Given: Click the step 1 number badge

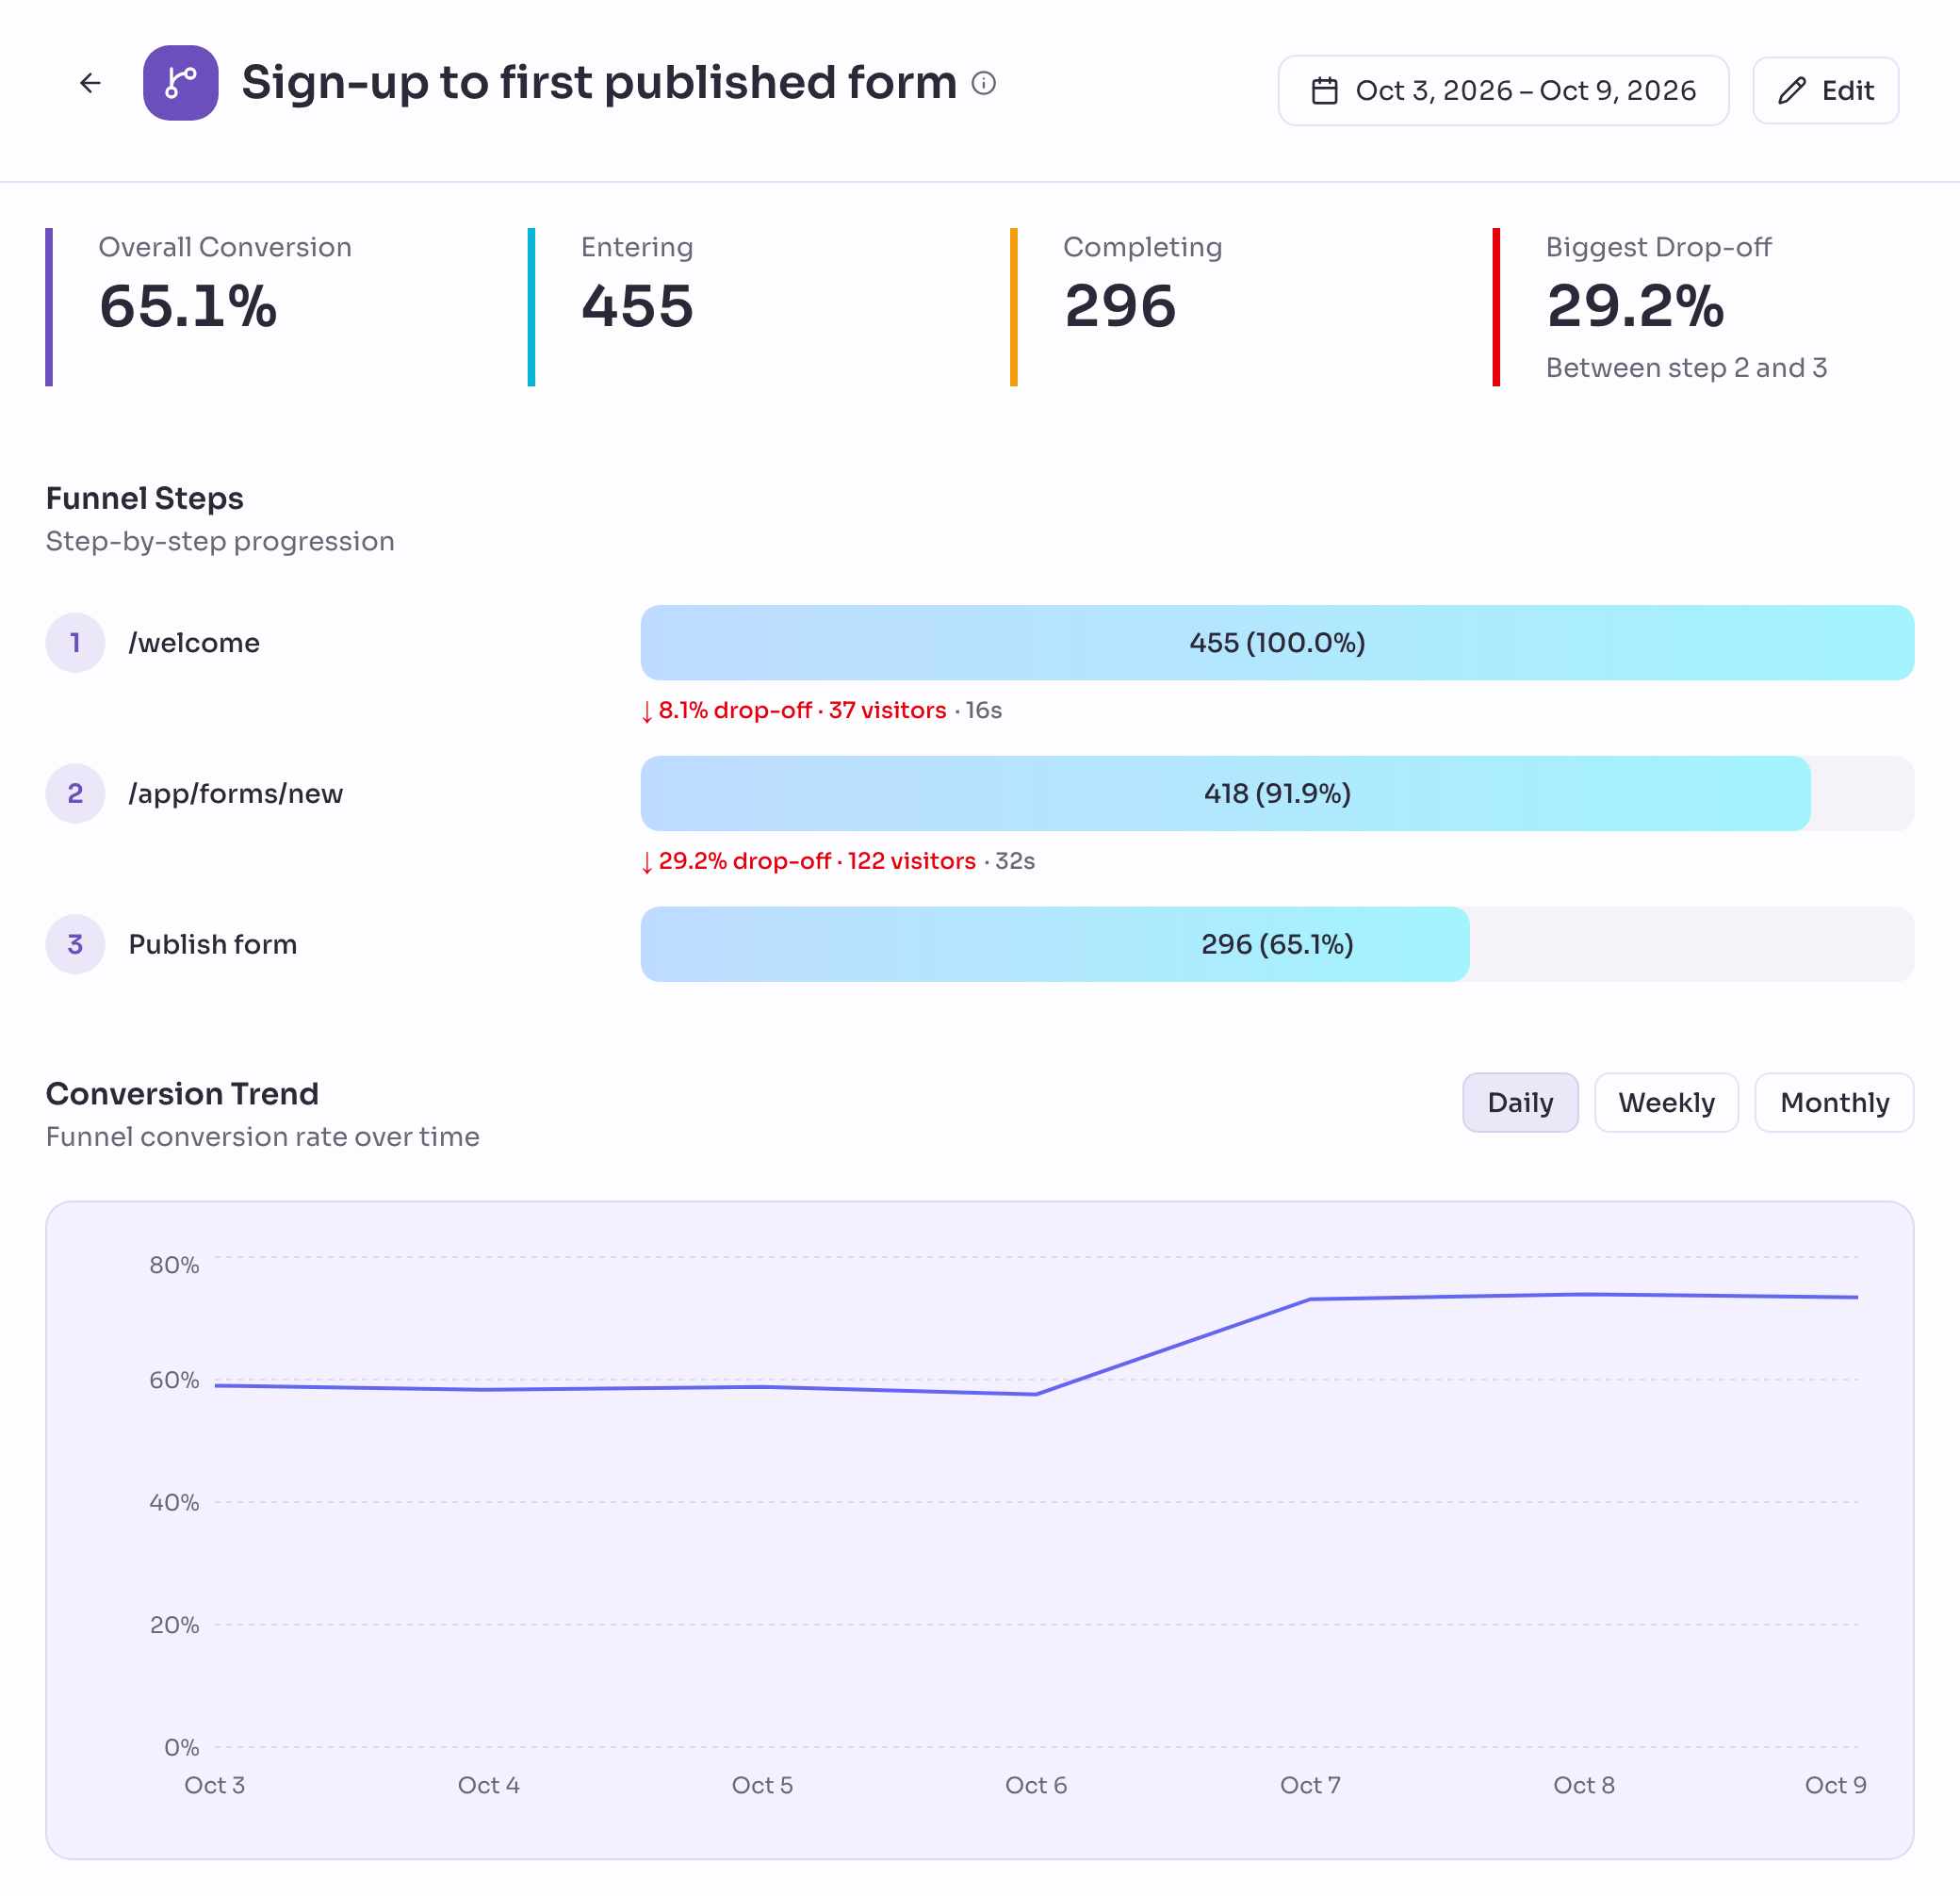Looking at the screenshot, I should pos(75,642).
